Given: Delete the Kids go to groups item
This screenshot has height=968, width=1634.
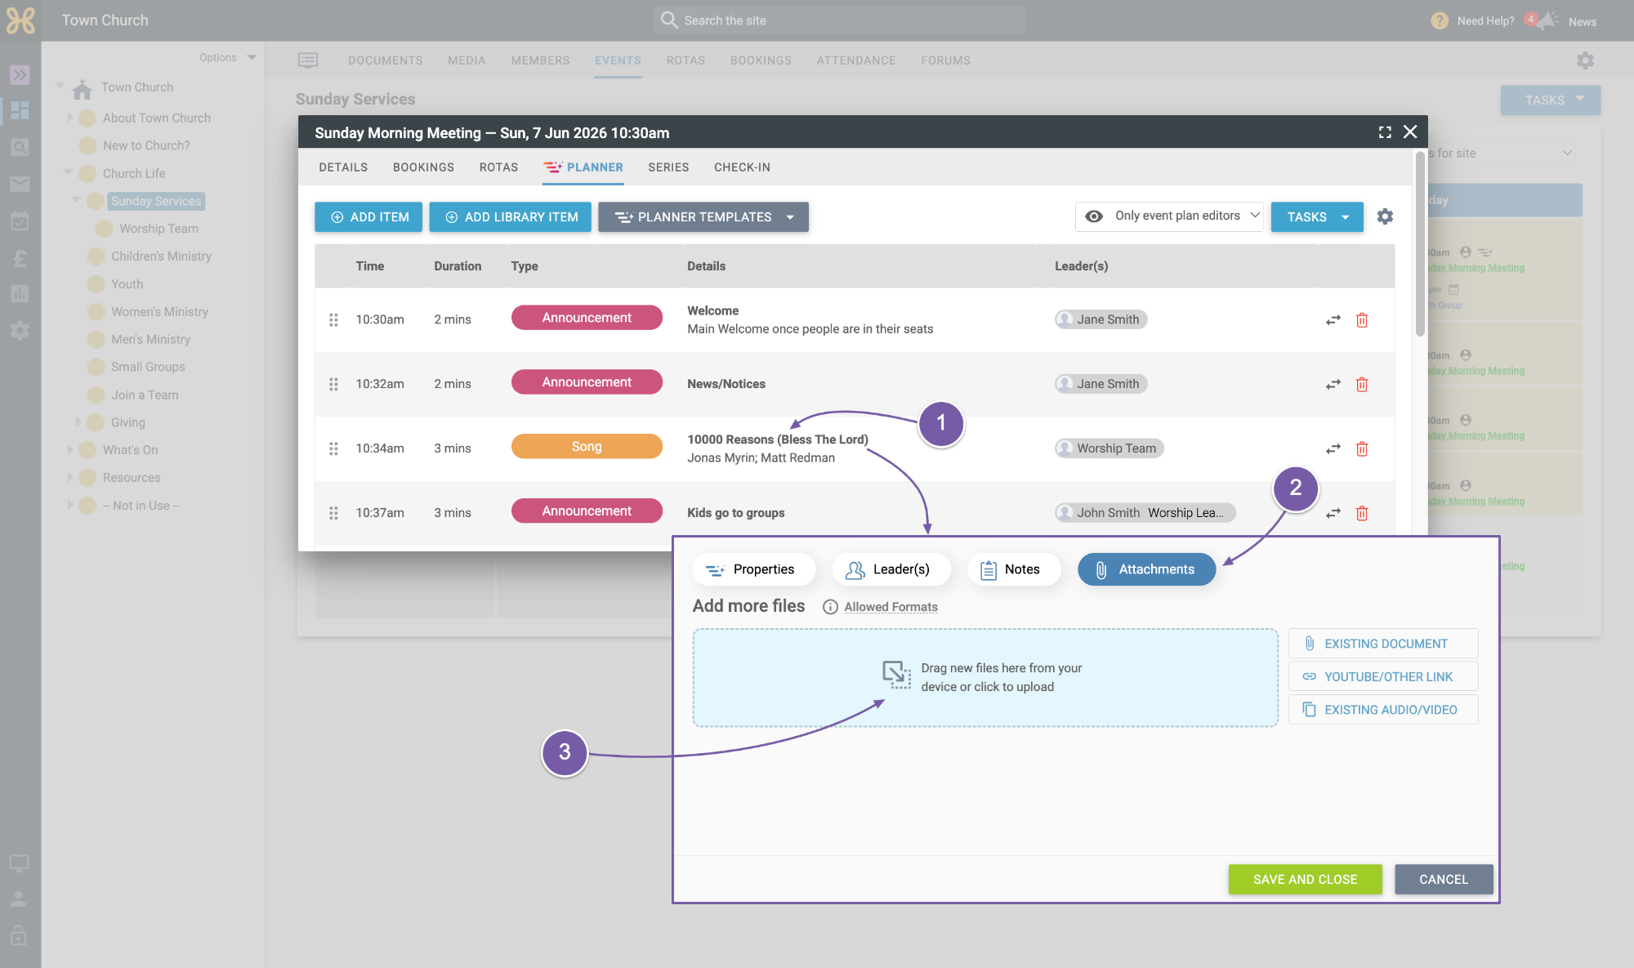Looking at the screenshot, I should [x=1362, y=514].
